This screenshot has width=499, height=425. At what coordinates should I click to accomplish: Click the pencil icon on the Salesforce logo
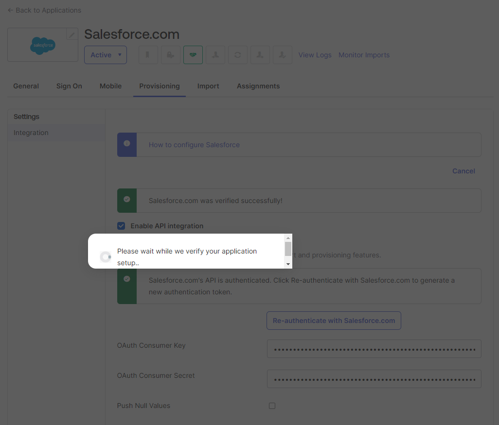click(x=72, y=34)
